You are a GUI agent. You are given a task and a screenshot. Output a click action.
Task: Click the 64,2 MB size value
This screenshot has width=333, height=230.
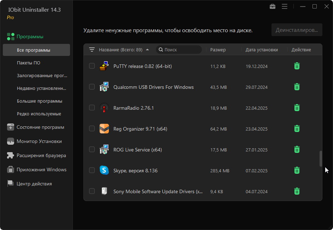click(x=218, y=129)
